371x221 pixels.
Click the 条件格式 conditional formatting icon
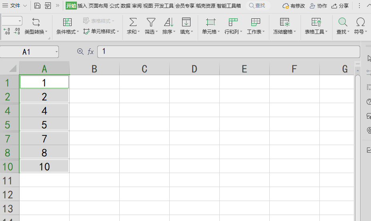67,22
